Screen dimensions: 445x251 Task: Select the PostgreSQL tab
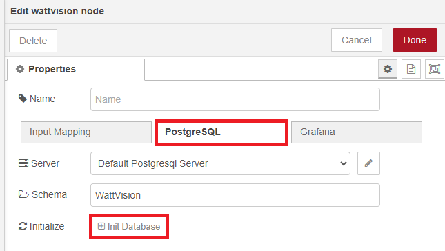click(221, 132)
